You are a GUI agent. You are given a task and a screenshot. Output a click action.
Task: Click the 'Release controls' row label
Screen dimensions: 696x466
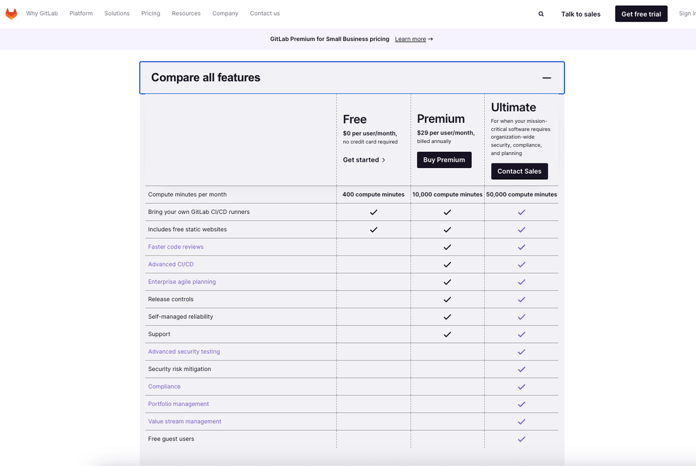(171, 299)
